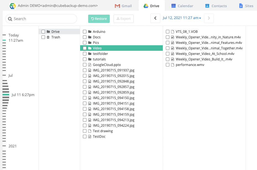Click the IMG_20190715_094224.jpg image icon
This screenshot has width=257, height=170.
pos(90,126)
